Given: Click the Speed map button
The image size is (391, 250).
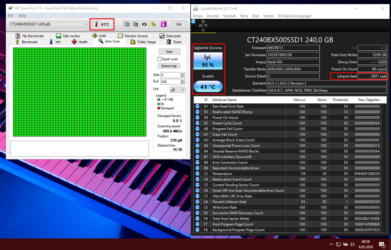Looking at the screenshot, I should (169, 66).
